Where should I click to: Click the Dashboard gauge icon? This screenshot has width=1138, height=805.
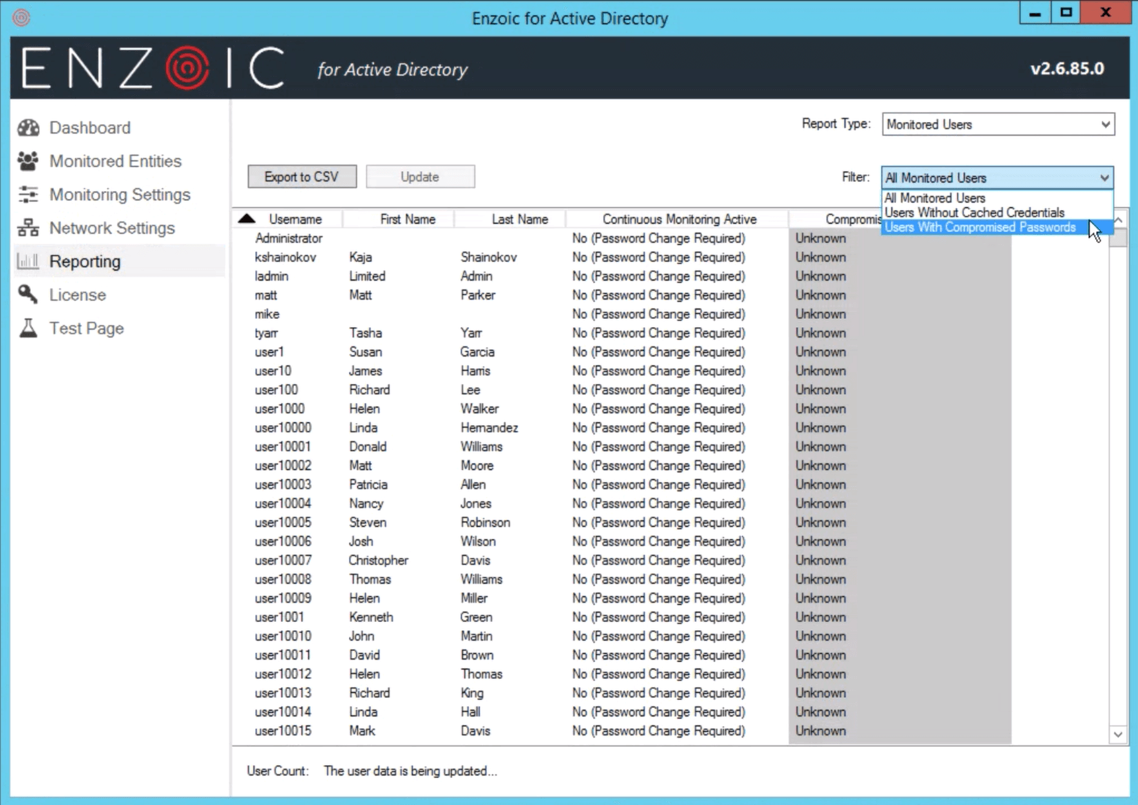pos(28,128)
